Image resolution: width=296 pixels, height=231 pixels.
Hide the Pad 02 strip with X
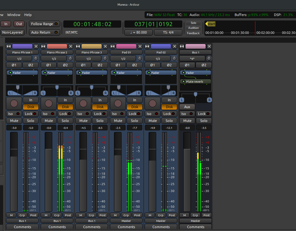pos(174,46)
